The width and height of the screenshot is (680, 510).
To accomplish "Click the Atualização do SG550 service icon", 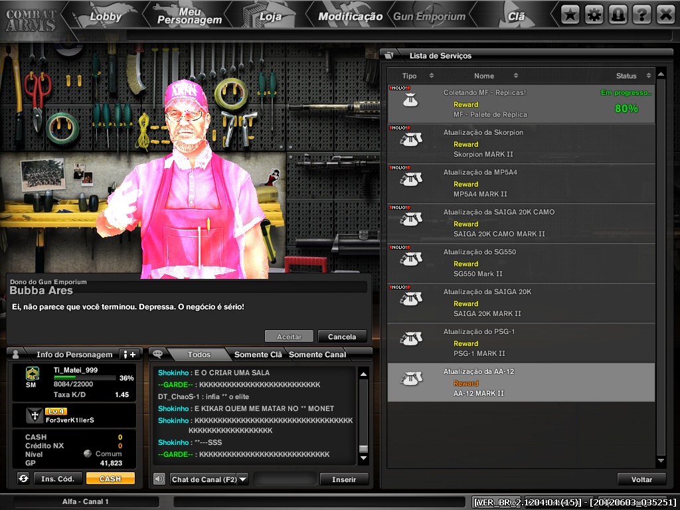I will tap(410, 260).
